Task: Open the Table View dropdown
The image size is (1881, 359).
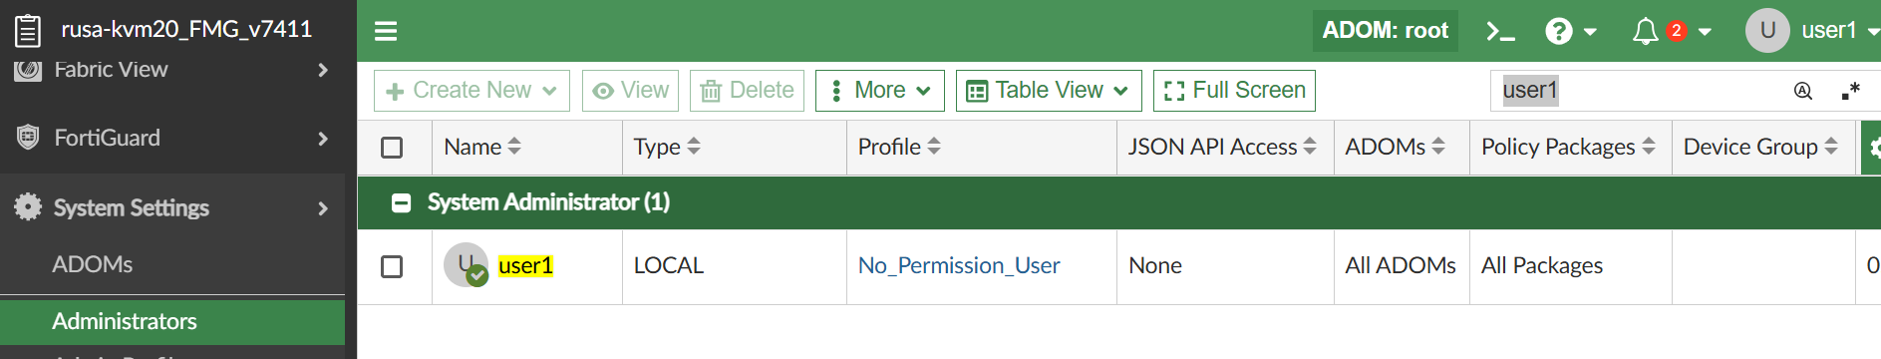Action: (1048, 91)
